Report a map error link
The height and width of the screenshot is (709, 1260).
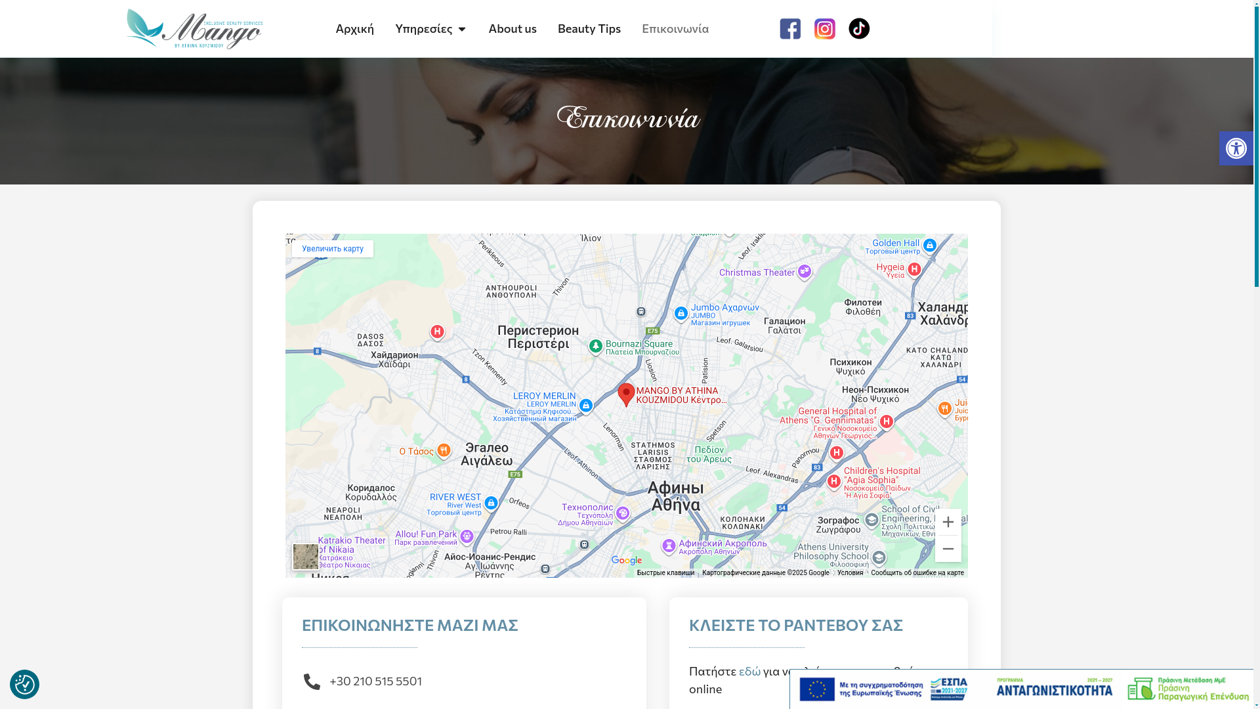(x=917, y=573)
